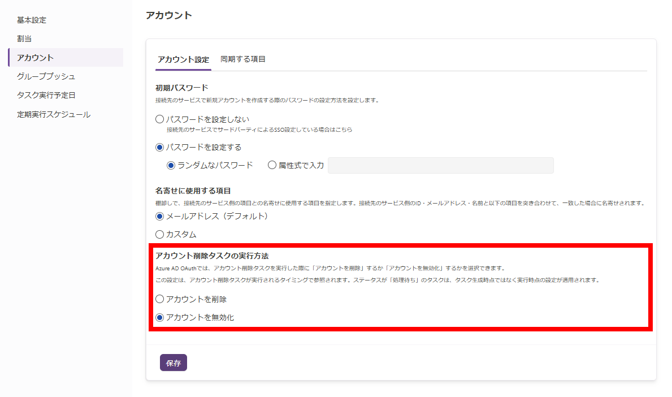
Task: Select the ランダムなパスワード radio button
Action: tap(171, 165)
